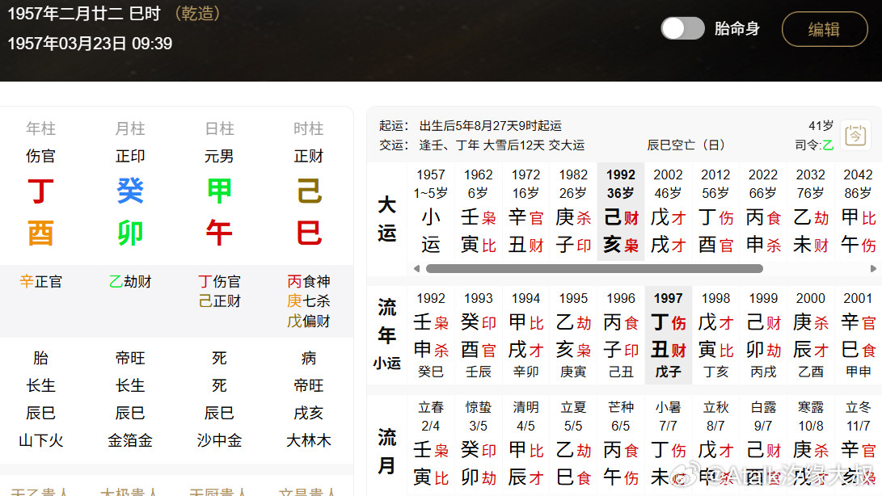Viewport: 882px width, 496px height.
Task: Select 流年 1992 壬申
Action: (x=430, y=335)
